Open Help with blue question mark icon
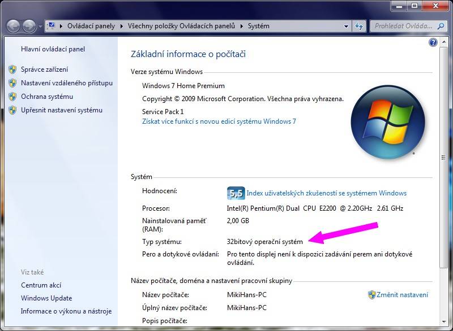Image resolution: width=453 pixels, height=331 pixels. [x=433, y=42]
